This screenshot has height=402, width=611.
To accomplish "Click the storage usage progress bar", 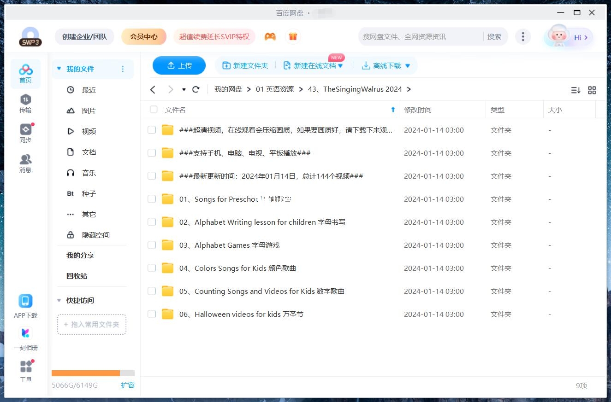I will tap(92, 373).
